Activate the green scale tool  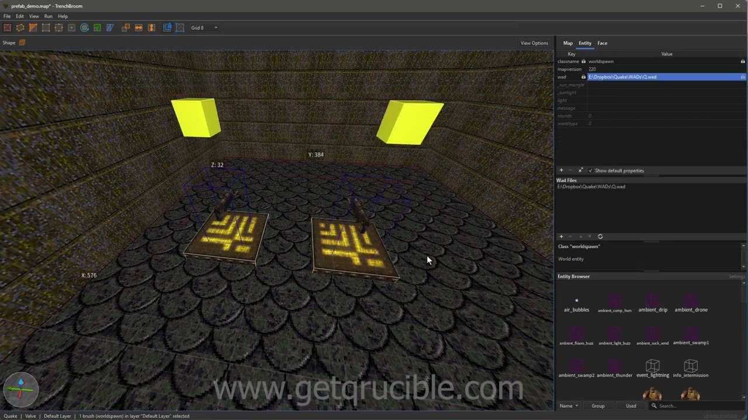point(98,27)
